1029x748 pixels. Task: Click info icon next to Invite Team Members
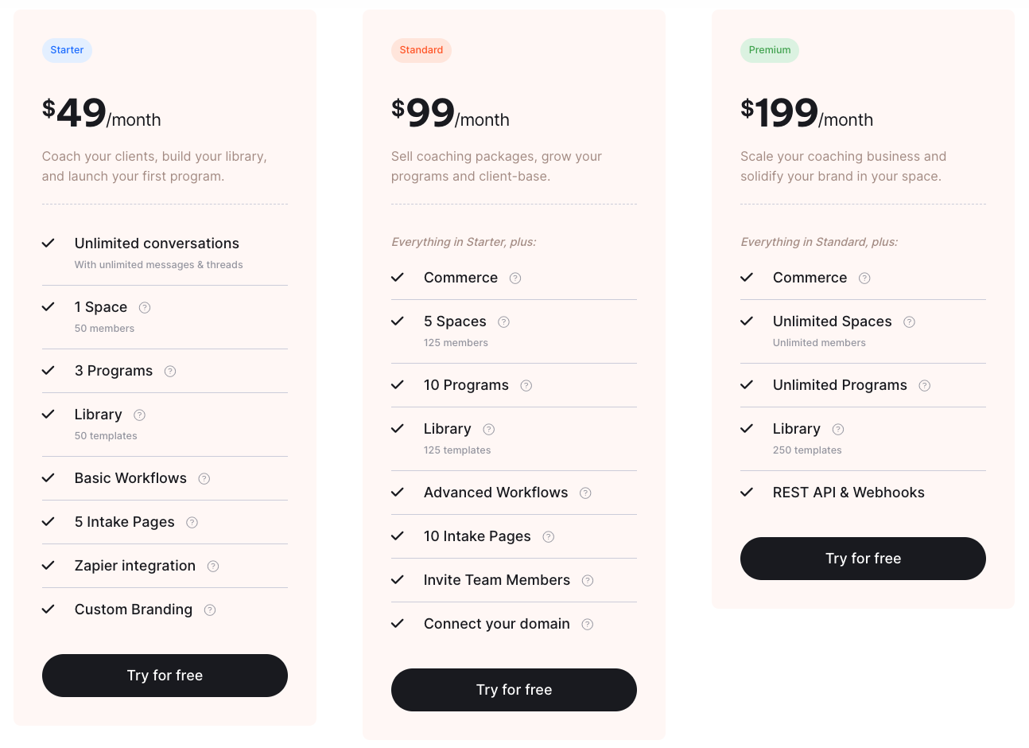coord(588,581)
